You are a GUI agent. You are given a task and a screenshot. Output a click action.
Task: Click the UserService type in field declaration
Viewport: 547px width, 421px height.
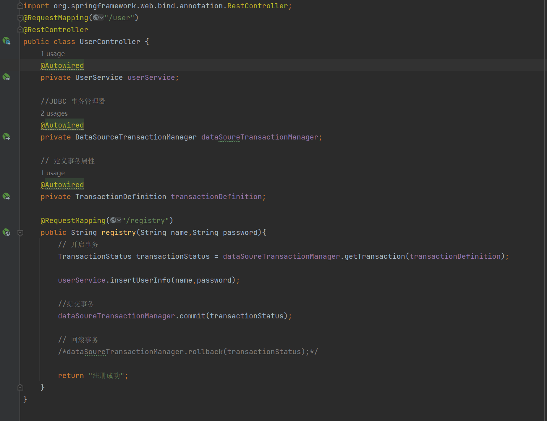tap(99, 77)
